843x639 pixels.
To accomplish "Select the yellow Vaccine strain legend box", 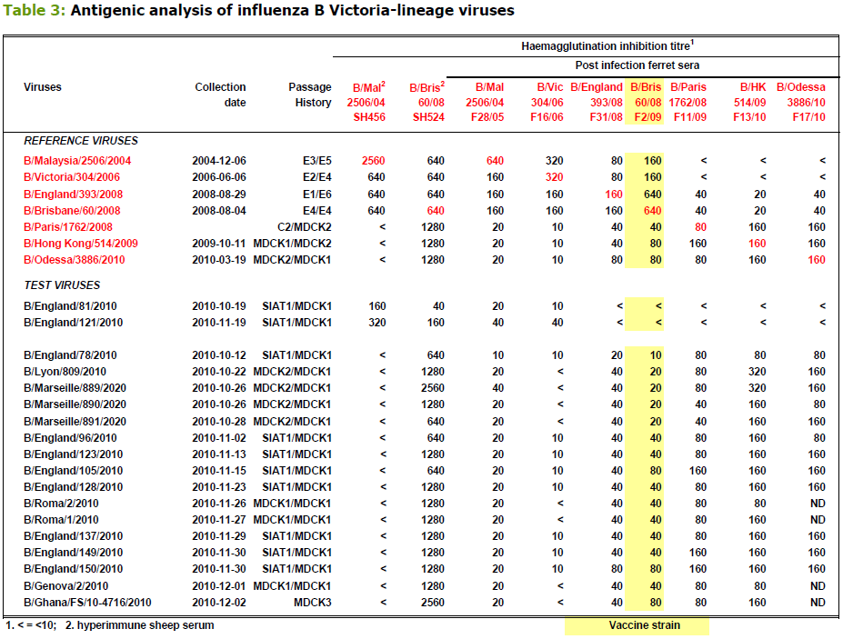I will coord(637,625).
